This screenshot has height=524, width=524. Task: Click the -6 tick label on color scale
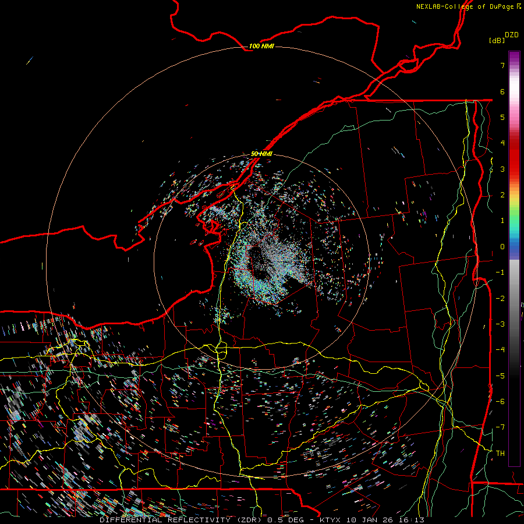click(x=500, y=402)
